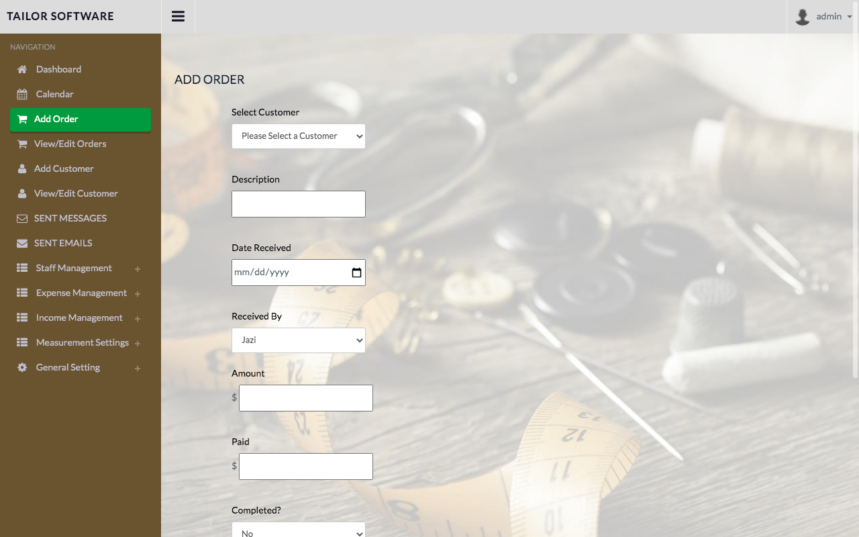Click the admin user avatar icon
This screenshot has width=859, height=537.
tap(802, 17)
